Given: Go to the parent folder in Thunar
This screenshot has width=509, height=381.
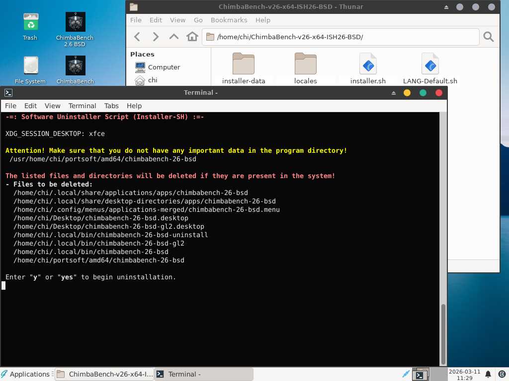Looking at the screenshot, I should coord(174,37).
